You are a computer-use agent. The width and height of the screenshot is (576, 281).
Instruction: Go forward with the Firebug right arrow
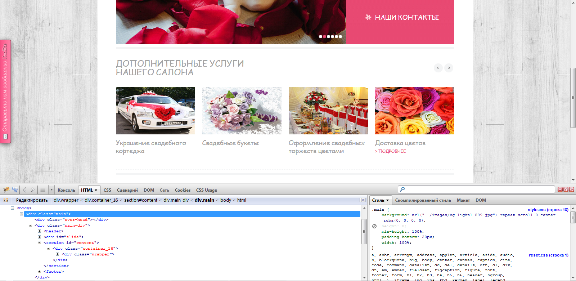[33, 190]
